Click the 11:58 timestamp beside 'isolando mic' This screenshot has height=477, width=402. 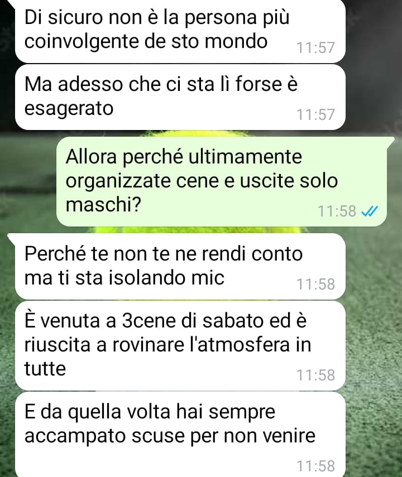315,284
